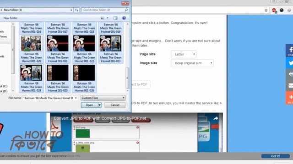Click the Search New folder (3) box
Viewport: 293px width, 164px height.
(x=103, y=10)
